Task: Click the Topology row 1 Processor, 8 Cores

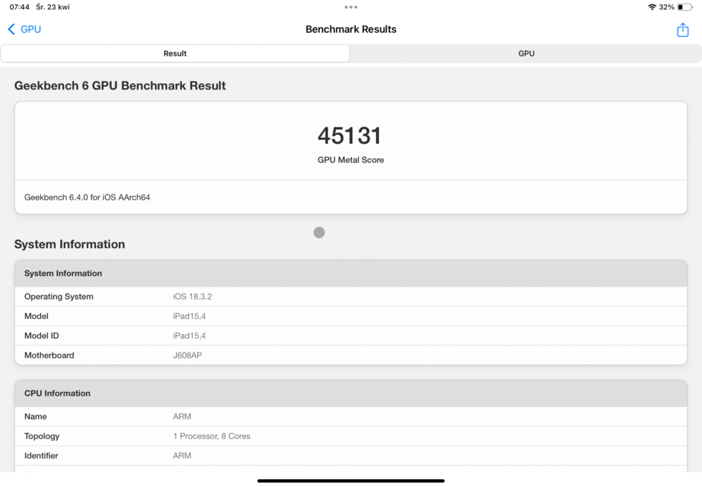Action: [x=351, y=436]
